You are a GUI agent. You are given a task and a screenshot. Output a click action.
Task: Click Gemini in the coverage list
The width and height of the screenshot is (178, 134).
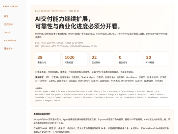57,100
